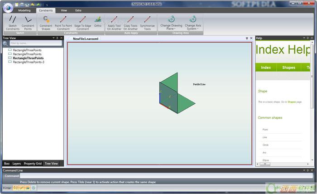Open the View ribbon tab
This screenshot has height=194, width=317.
(x=64, y=10)
